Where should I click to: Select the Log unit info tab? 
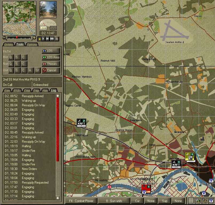53,90
